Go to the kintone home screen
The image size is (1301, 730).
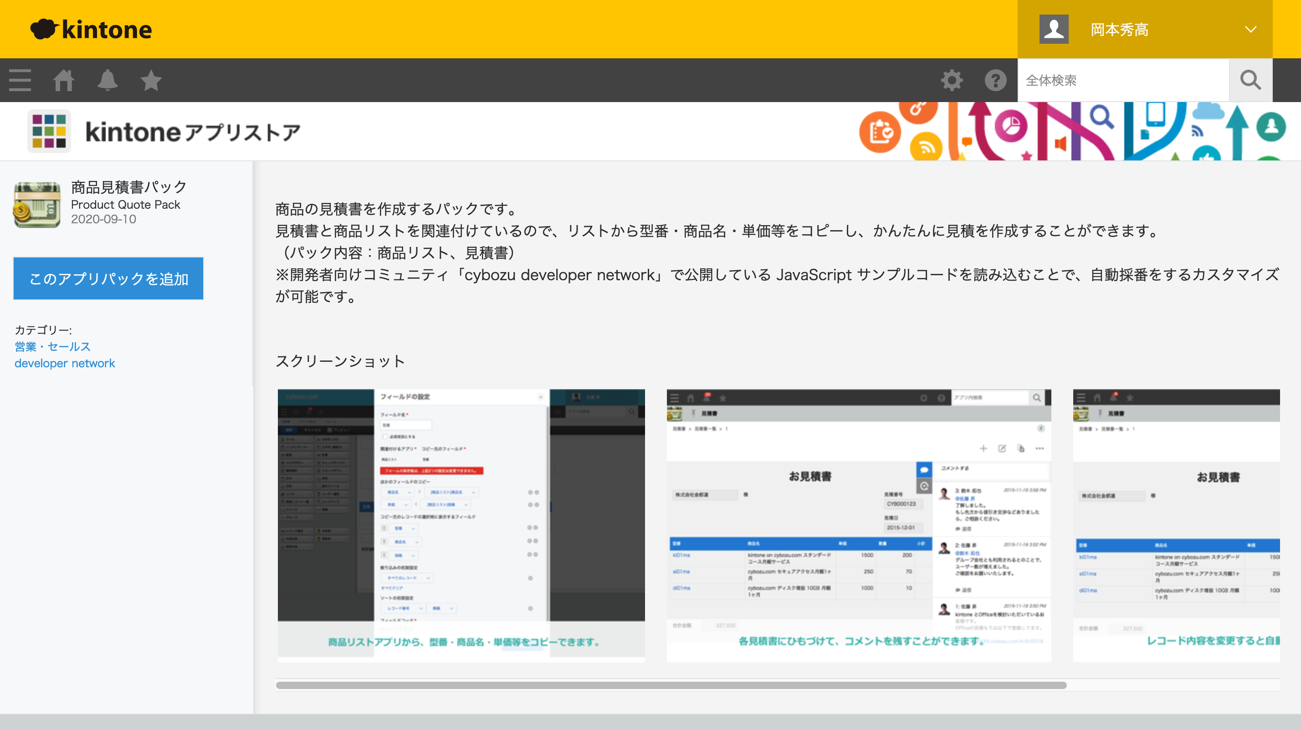point(64,80)
